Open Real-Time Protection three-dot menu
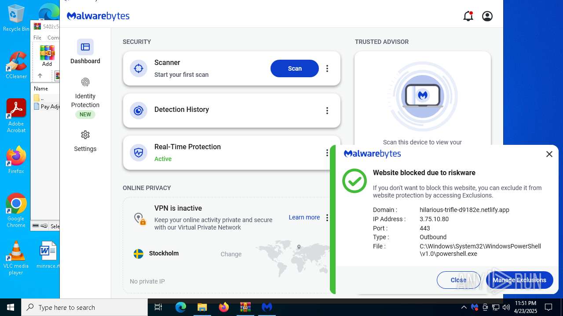The width and height of the screenshot is (563, 316). click(327, 153)
